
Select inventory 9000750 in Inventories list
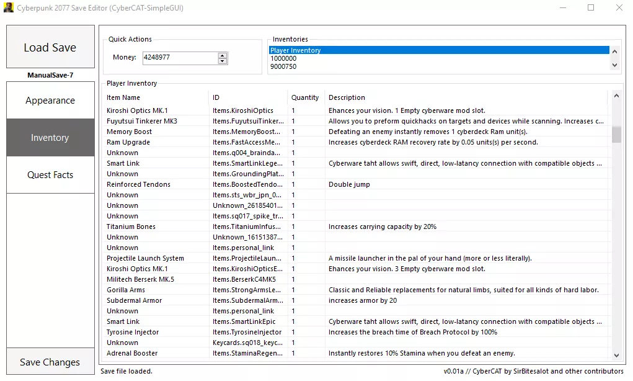pyautogui.click(x=439, y=66)
